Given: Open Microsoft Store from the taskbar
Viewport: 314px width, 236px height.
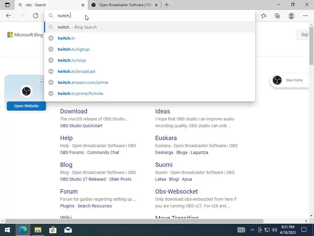Looking at the screenshot, I should 53,230.
